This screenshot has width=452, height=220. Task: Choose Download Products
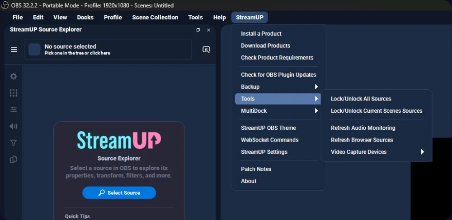pos(278,46)
